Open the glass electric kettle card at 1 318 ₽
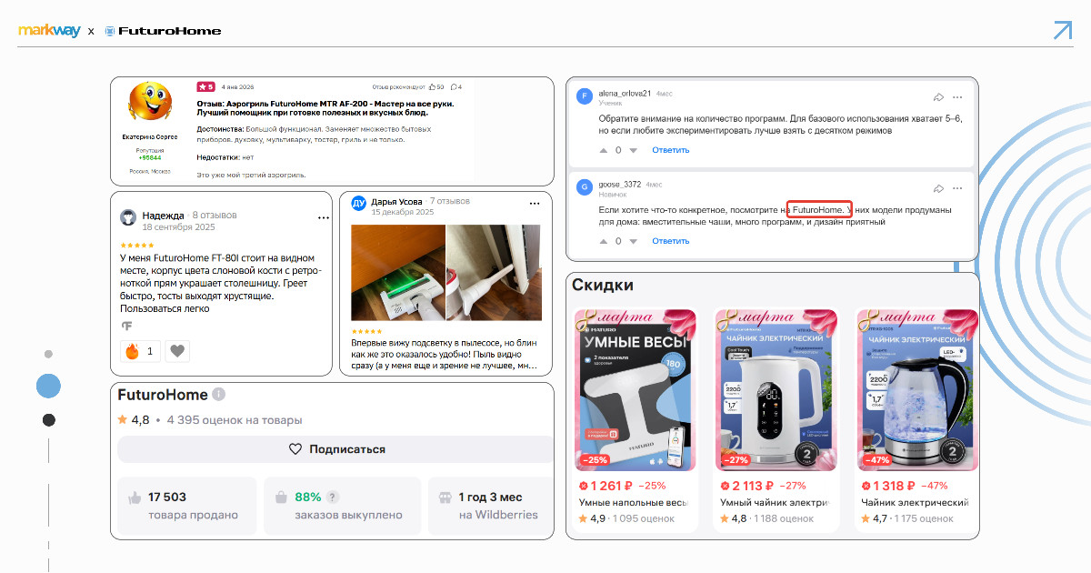Image resolution: width=1091 pixels, height=573 pixels. (917, 391)
